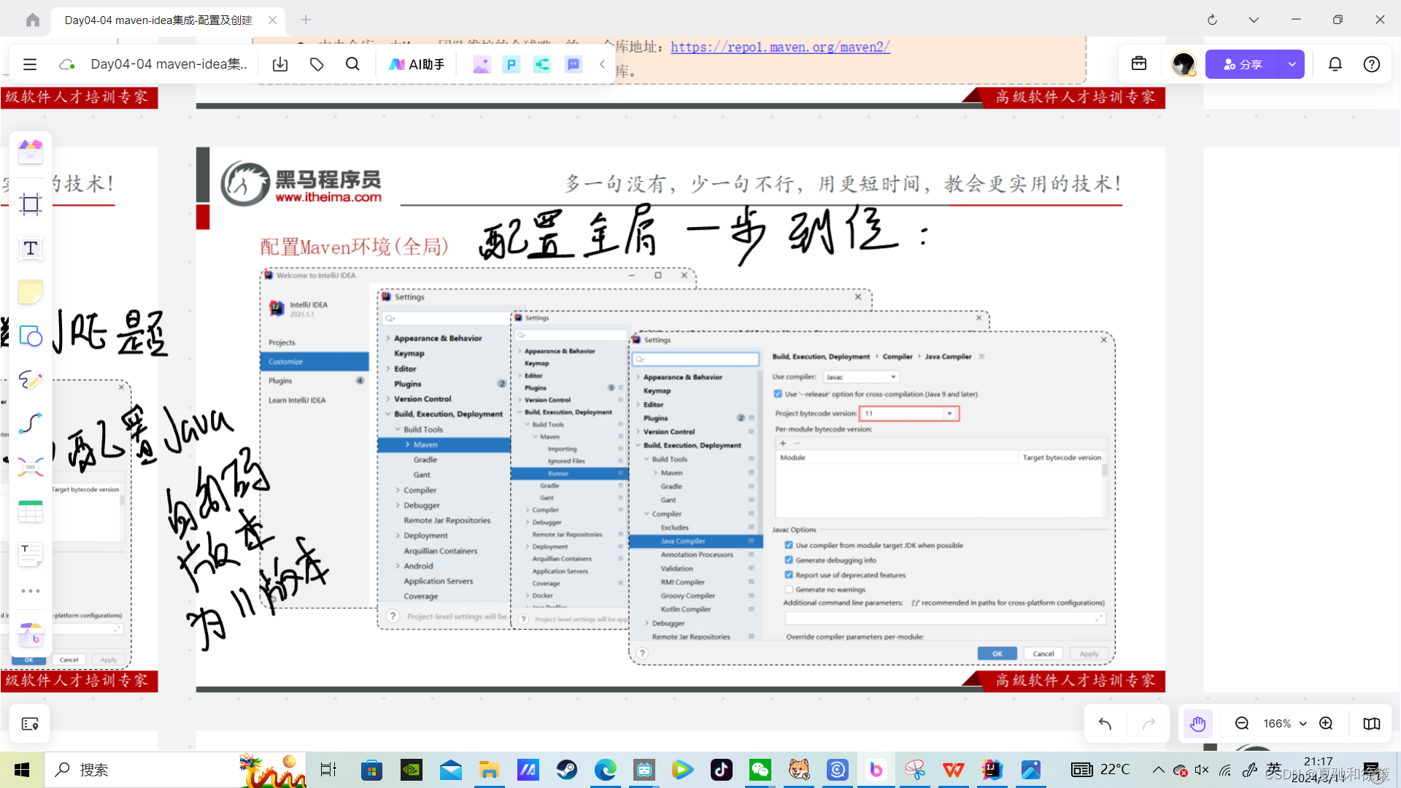Select the Text tool
1401x788 pixels.
[x=31, y=248]
